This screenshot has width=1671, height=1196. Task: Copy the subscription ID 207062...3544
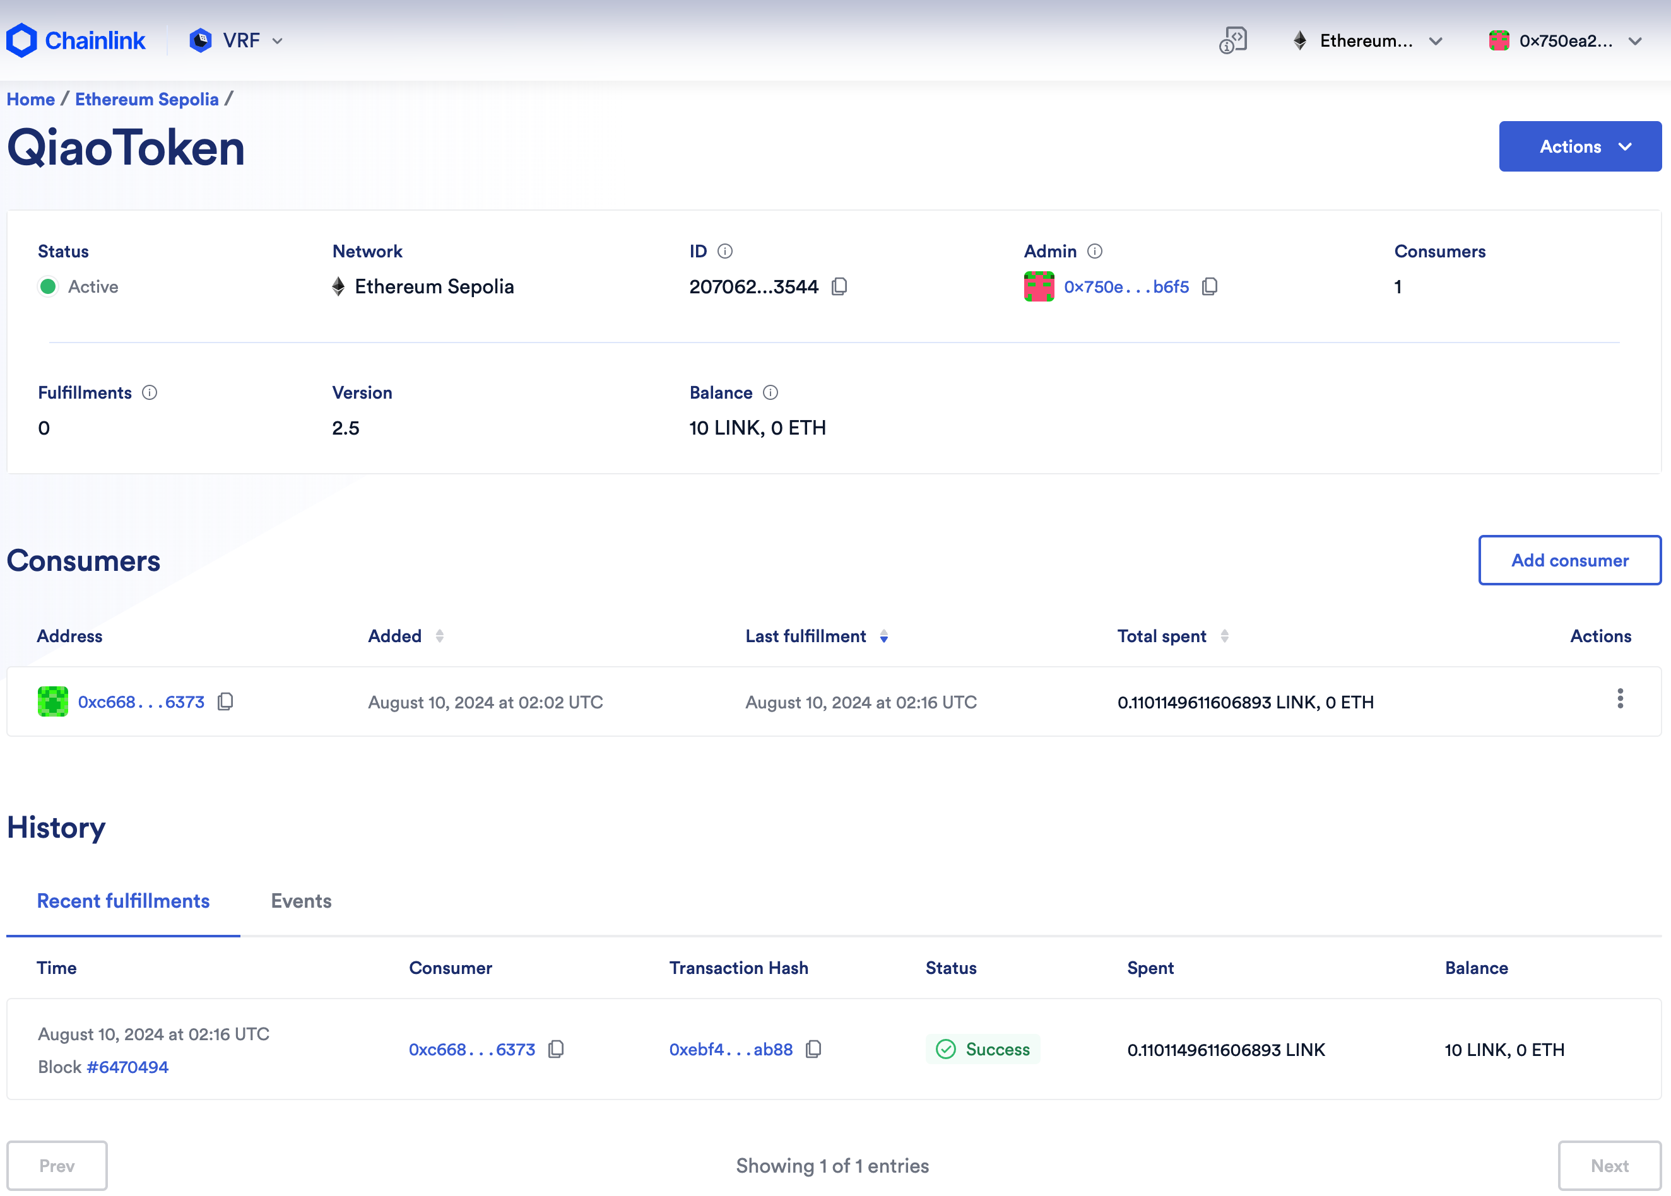839,286
